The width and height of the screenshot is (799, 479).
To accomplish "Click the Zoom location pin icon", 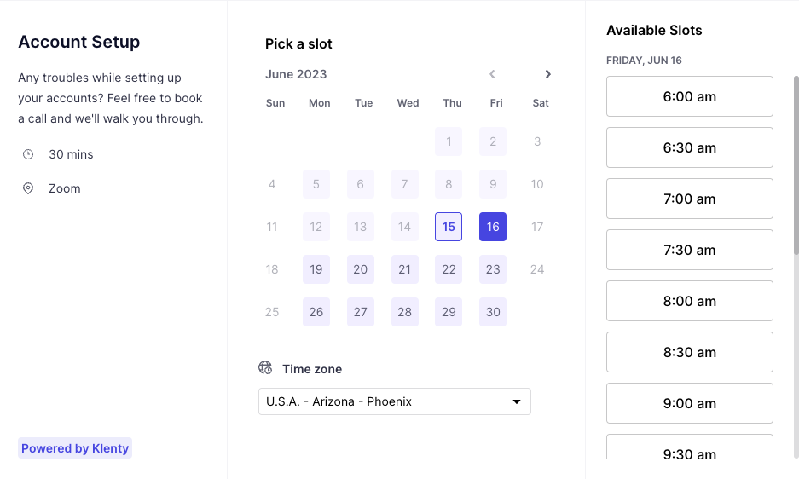I will [28, 188].
